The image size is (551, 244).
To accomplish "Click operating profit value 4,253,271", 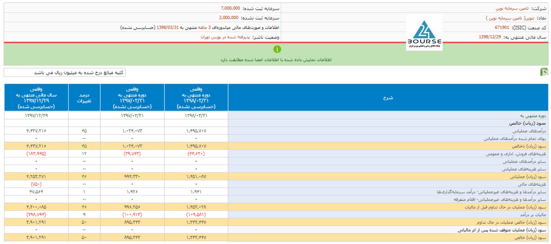I will [x=36, y=177].
